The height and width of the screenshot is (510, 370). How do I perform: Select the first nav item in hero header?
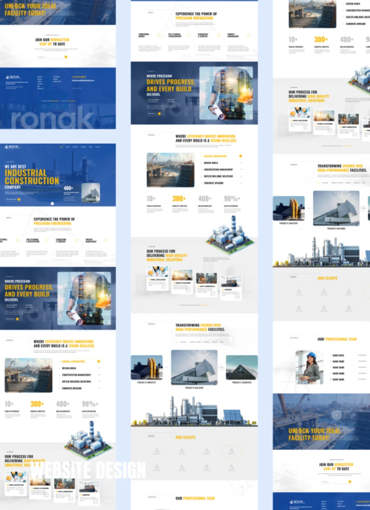coord(61,147)
